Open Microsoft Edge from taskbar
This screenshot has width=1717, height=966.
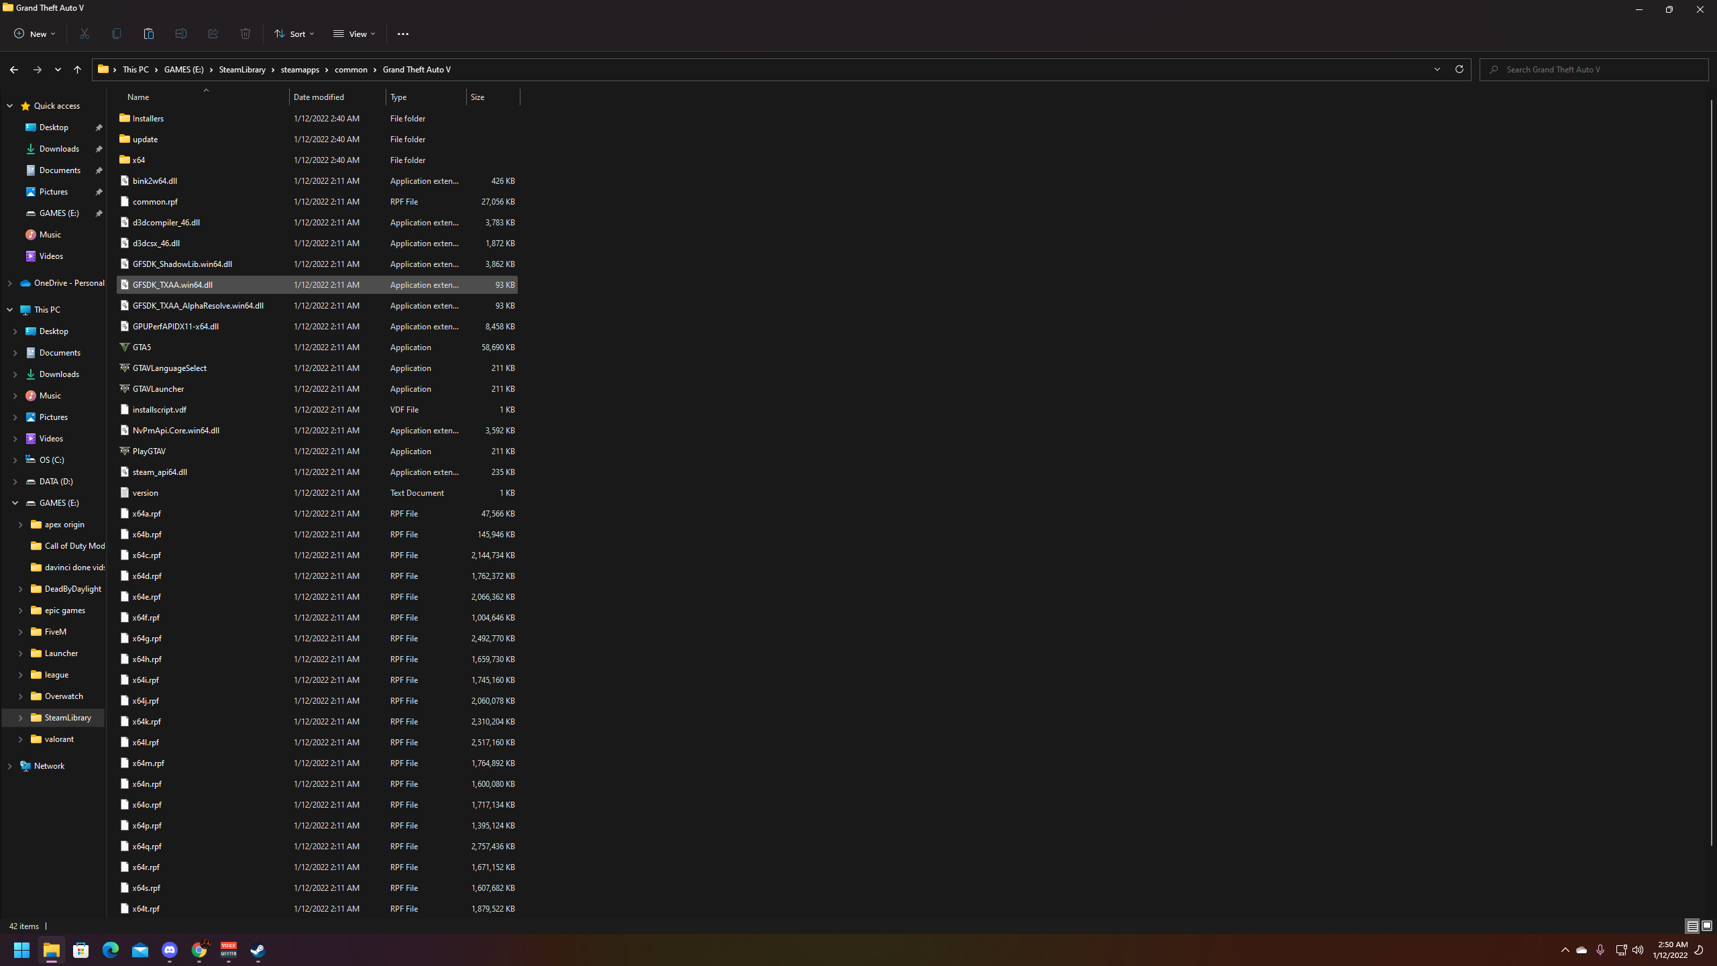pos(111,950)
